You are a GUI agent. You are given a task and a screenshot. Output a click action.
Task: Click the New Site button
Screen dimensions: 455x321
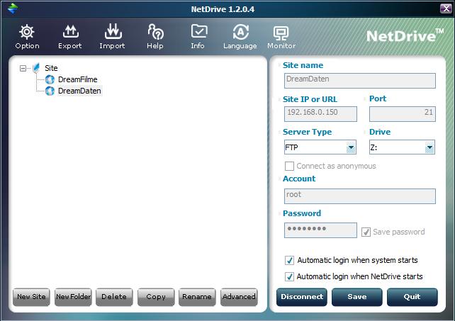[x=31, y=297]
